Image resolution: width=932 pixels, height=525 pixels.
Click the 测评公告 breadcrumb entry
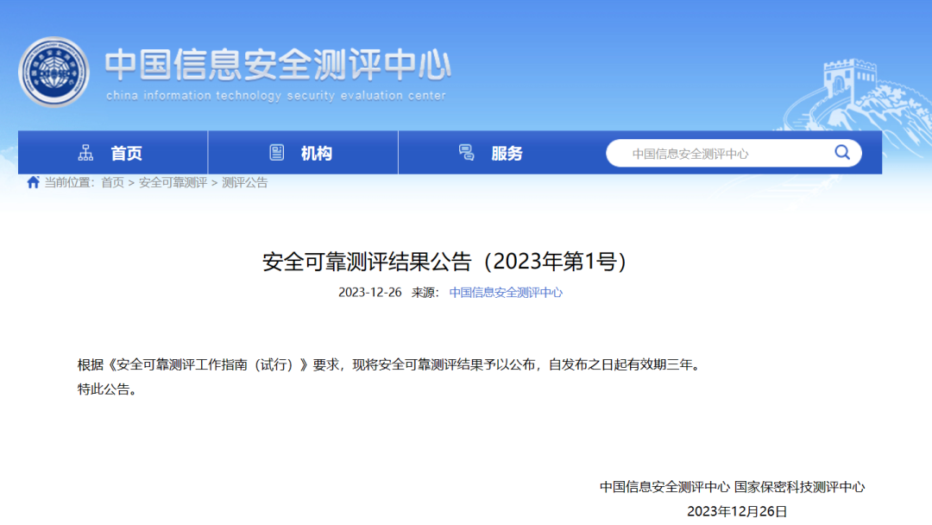point(242,182)
